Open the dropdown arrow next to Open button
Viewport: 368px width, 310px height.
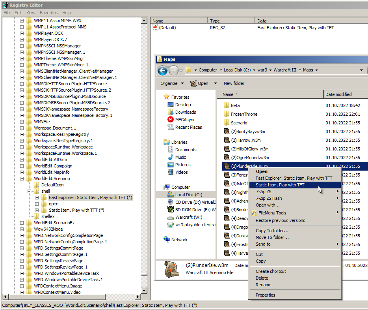215,83
